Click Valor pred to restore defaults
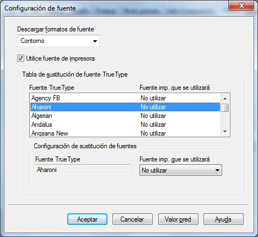 (178, 219)
